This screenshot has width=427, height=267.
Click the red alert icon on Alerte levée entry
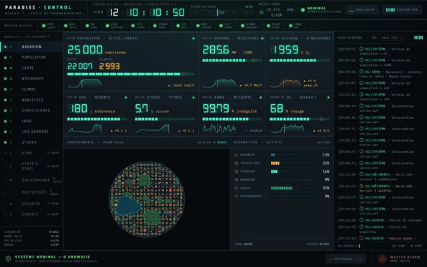[x=362, y=238]
